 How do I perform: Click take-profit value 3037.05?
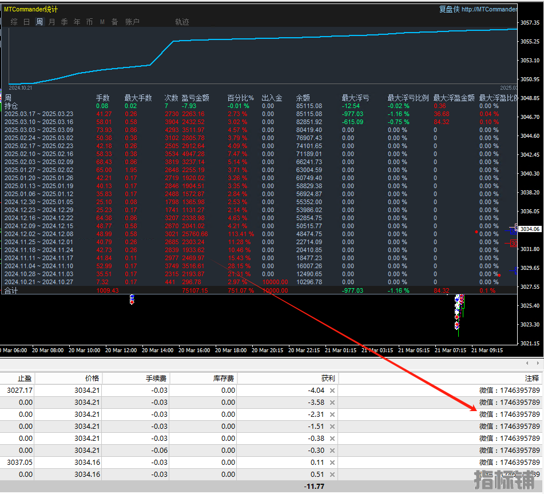[x=20, y=463]
